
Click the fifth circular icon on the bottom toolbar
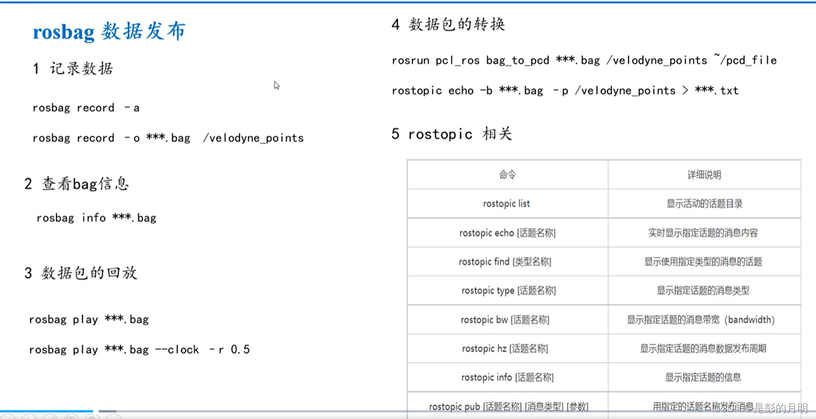pos(92,417)
